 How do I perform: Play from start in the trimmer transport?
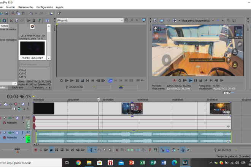[x=67, y=80]
